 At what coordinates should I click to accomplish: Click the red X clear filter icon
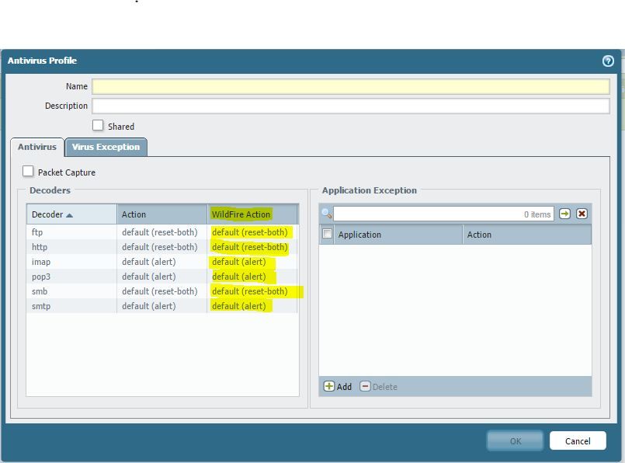point(582,214)
